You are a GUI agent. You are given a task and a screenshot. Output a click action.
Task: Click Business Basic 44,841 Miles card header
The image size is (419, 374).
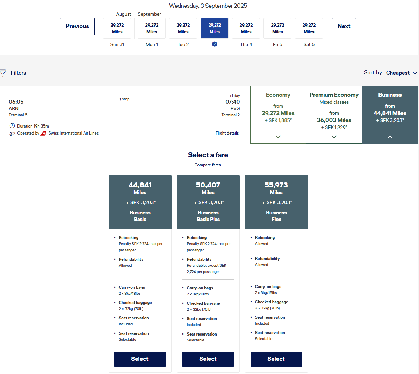pyautogui.click(x=140, y=202)
